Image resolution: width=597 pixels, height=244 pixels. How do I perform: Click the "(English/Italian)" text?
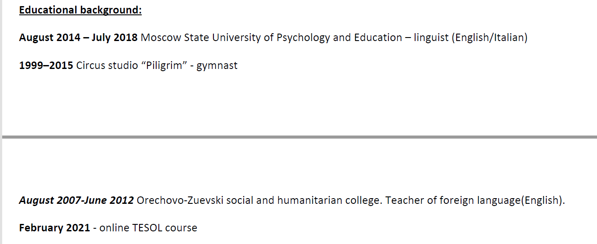[x=490, y=38]
